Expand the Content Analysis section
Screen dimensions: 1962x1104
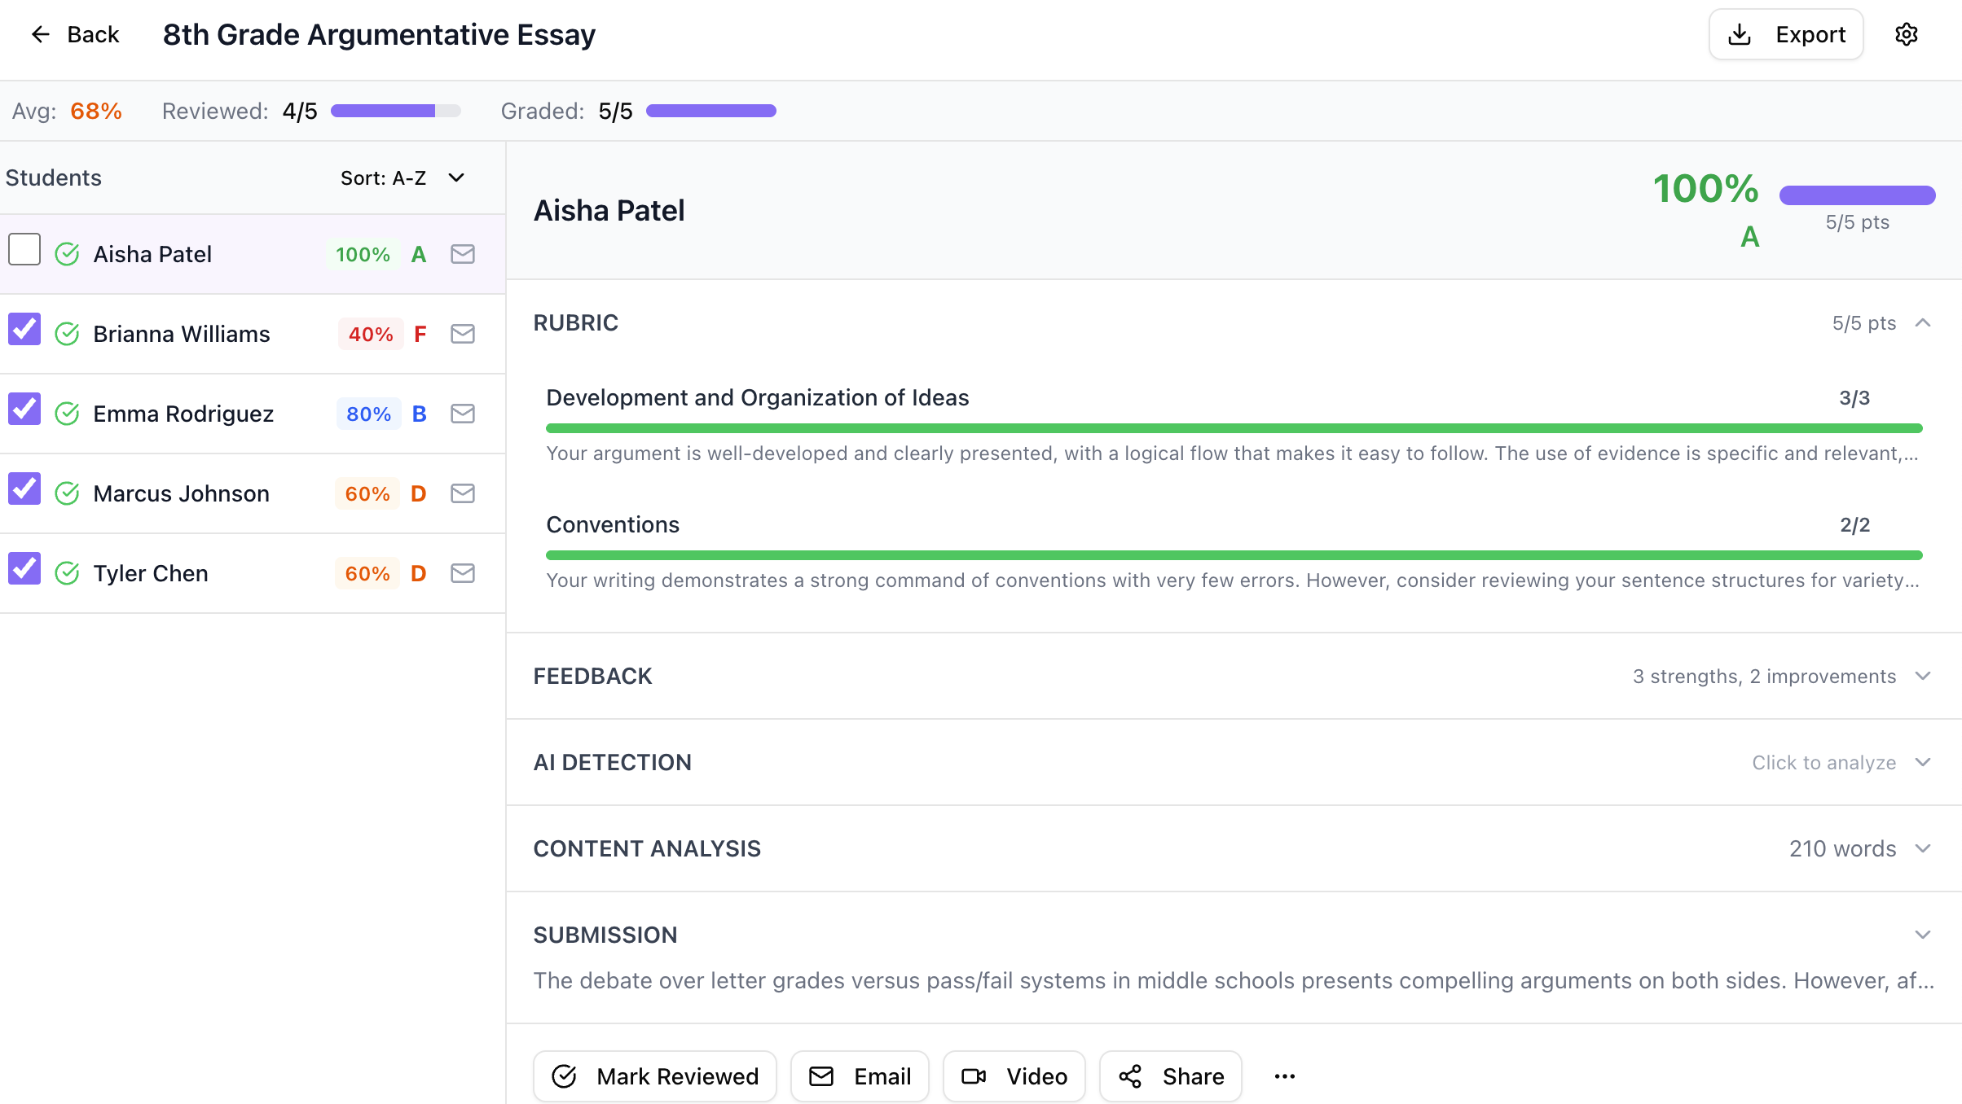point(1234,848)
